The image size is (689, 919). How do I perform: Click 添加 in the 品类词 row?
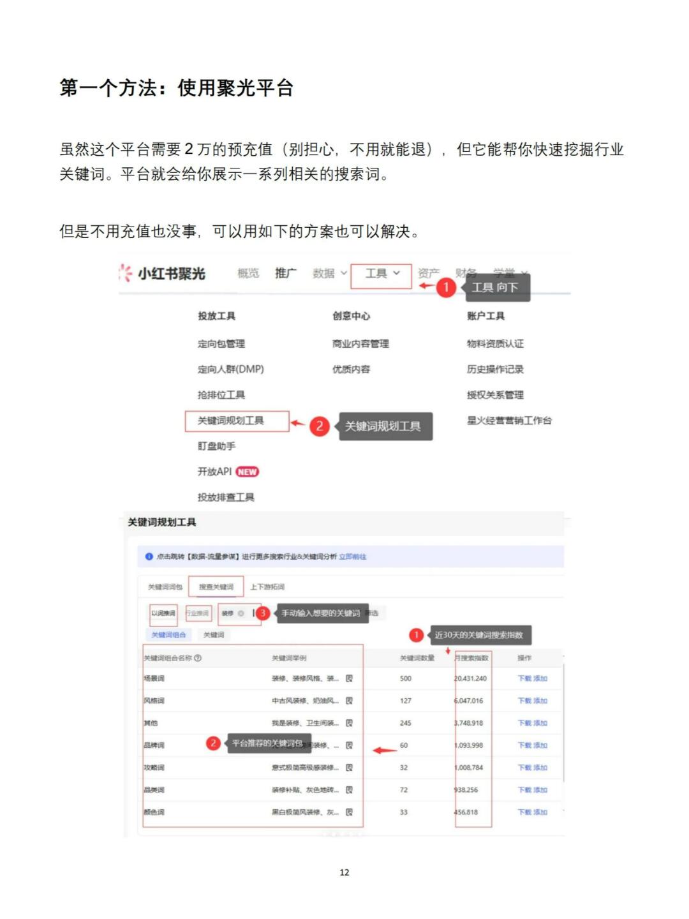coord(540,790)
